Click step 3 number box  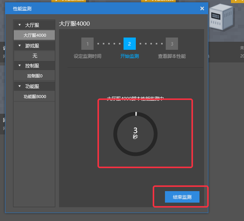(172, 44)
